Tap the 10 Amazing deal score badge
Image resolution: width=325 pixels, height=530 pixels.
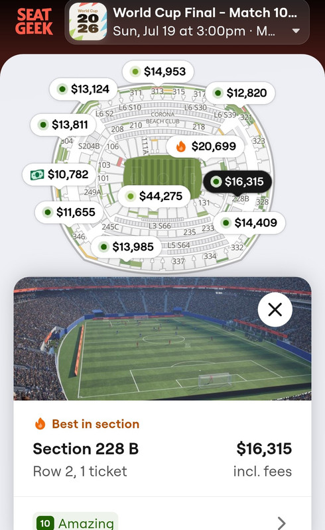pos(76,523)
